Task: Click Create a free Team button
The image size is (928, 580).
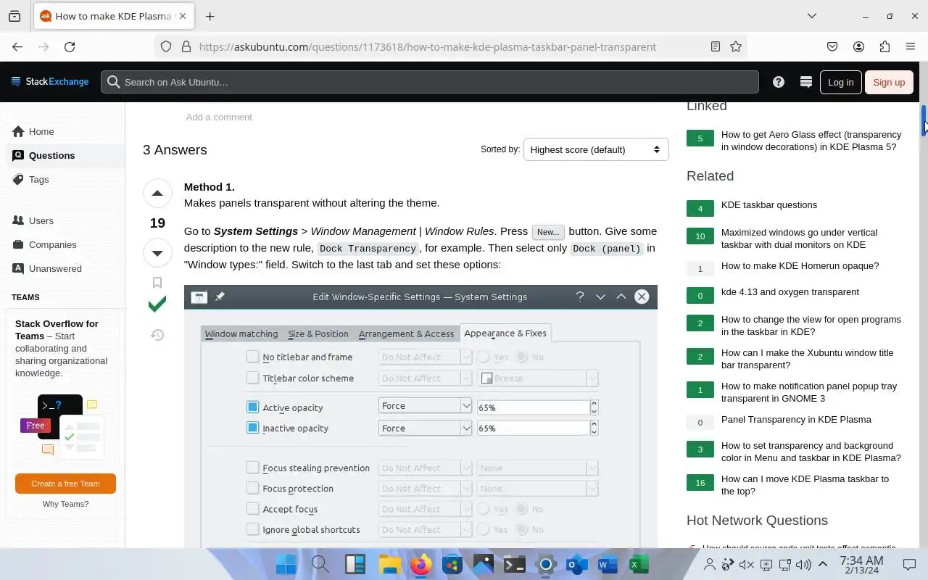Action: click(65, 484)
